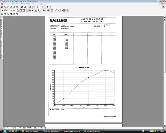Switch to the Thumbnails side tab
Screen dimensions: 166x133
[2, 35]
